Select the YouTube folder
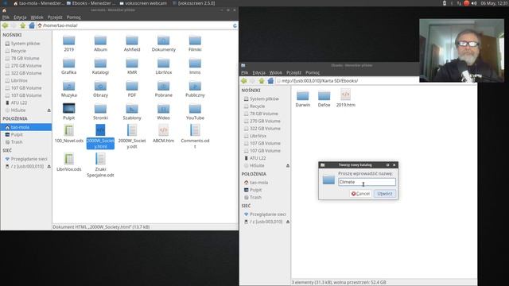Viewport: 509px width, 286px height. (195, 112)
